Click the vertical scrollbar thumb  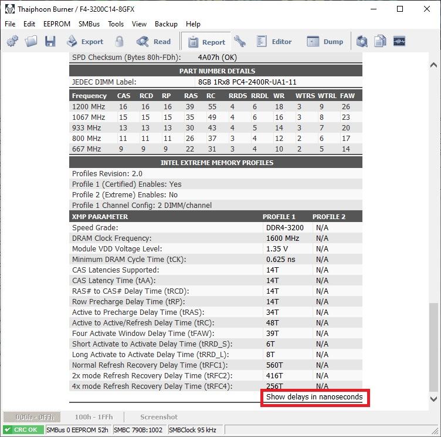[433, 347]
